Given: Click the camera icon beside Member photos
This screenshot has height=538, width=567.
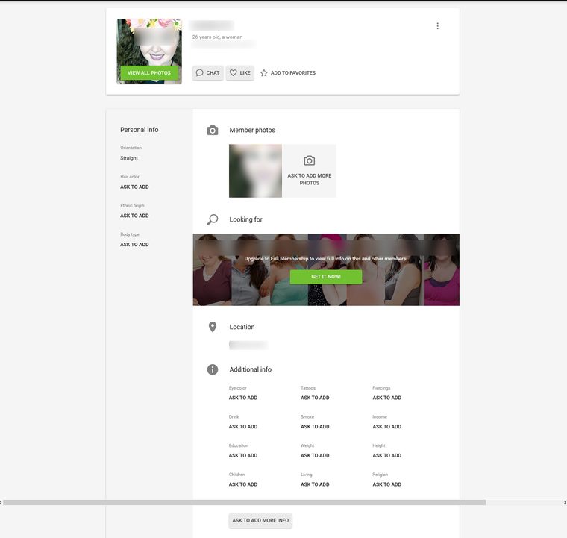Looking at the screenshot, I should tap(213, 130).
